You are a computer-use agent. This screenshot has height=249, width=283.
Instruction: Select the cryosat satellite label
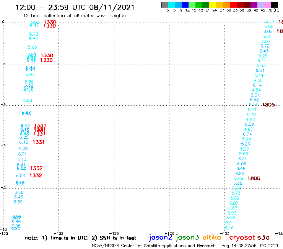tap(242, 238)
